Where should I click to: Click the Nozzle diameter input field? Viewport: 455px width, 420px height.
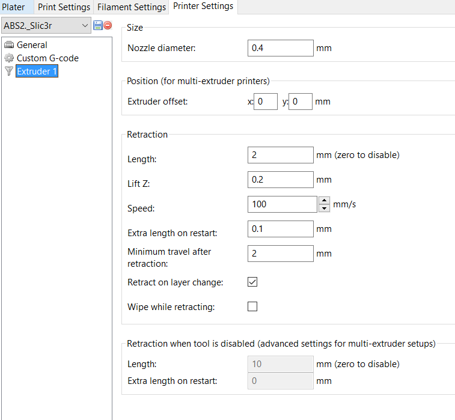click(x=280, y=48)
